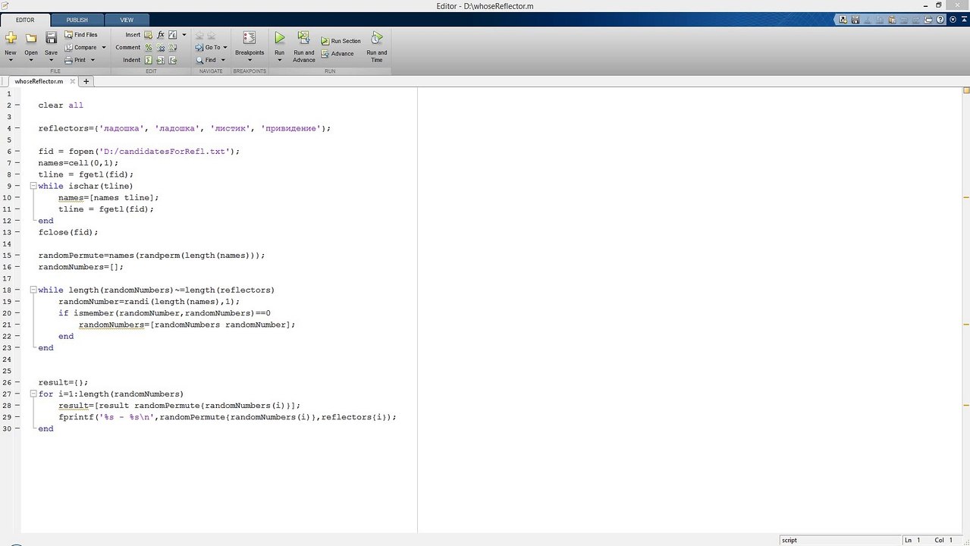The height and width of the screenshot is (546, 970).
Task: Add a new document tab with plus button
Action: click(86, 81)
